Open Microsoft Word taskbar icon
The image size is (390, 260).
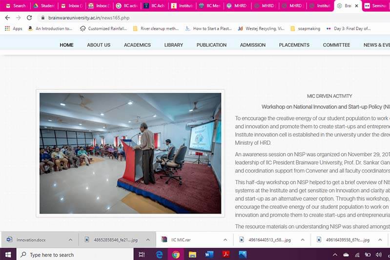coord(209,255)
